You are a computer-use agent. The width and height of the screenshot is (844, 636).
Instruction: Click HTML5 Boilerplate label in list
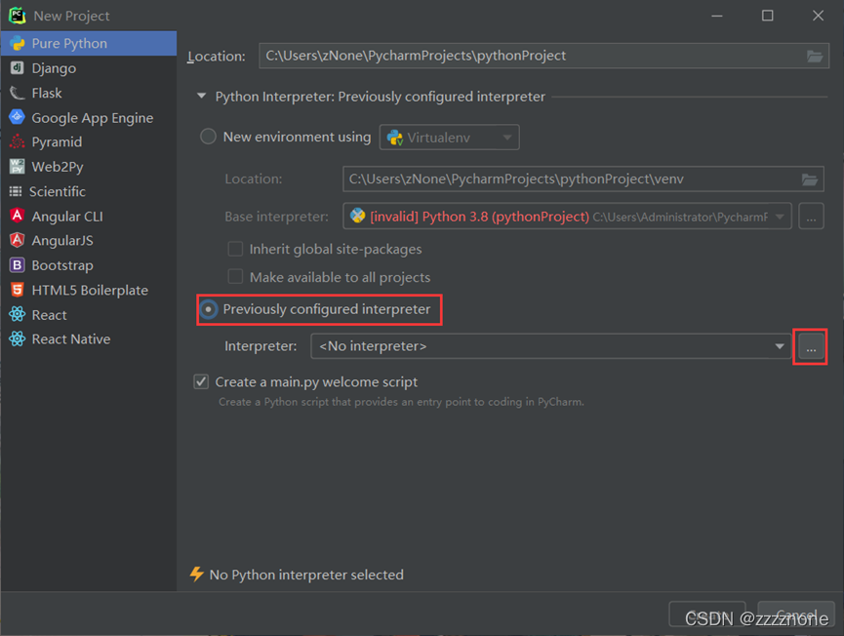coord(90,290)
